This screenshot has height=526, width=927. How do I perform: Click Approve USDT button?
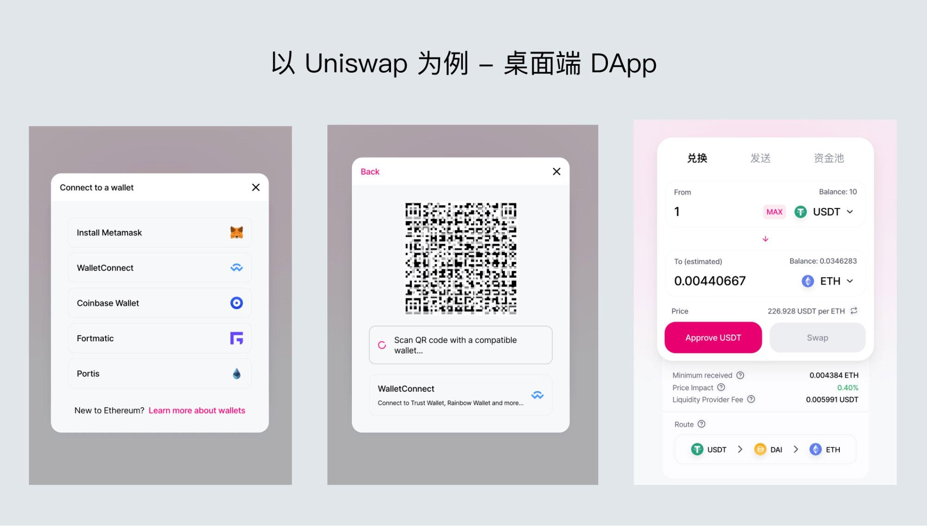pos(714,337)
